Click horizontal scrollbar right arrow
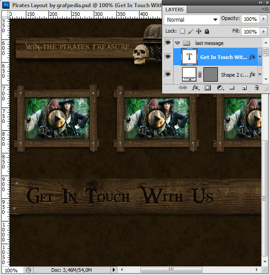The width and height of the screenshot is (270, 275). tap(257, 270)
